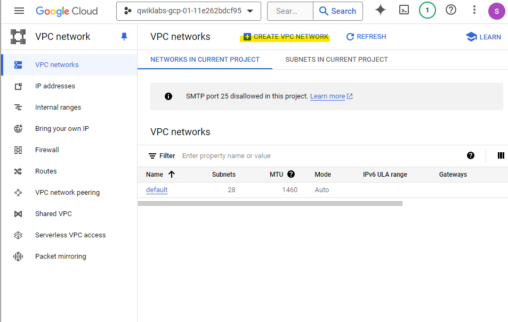The height and width of the screenshot is (322, 508).
Task: Click the Packet mirroring sidebar icon
Action: pos(18,257)
